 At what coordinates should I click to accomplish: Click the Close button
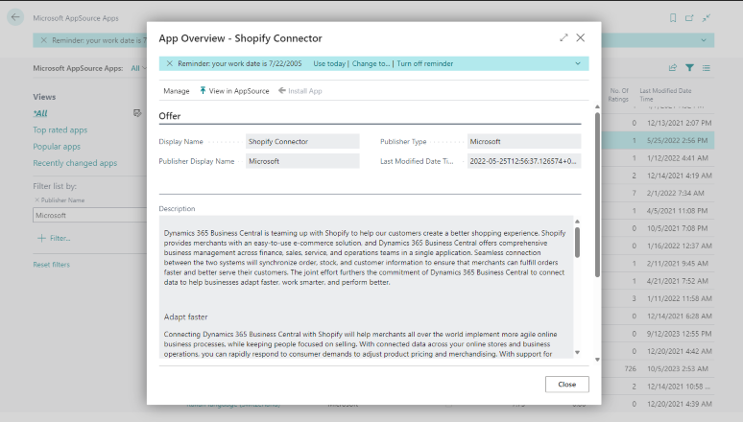click(566, 384)
